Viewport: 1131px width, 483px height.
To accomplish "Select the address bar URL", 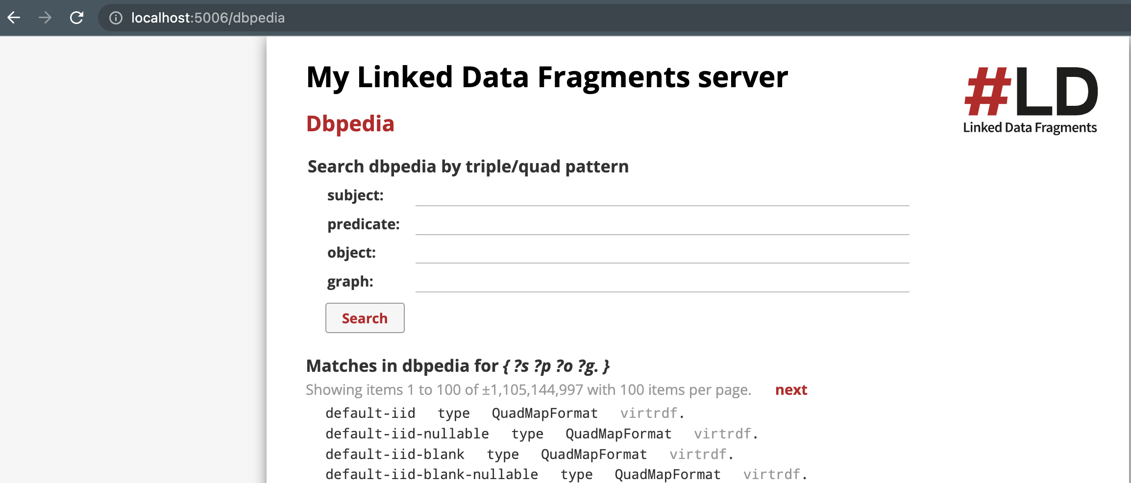I will tap(208, 18).
